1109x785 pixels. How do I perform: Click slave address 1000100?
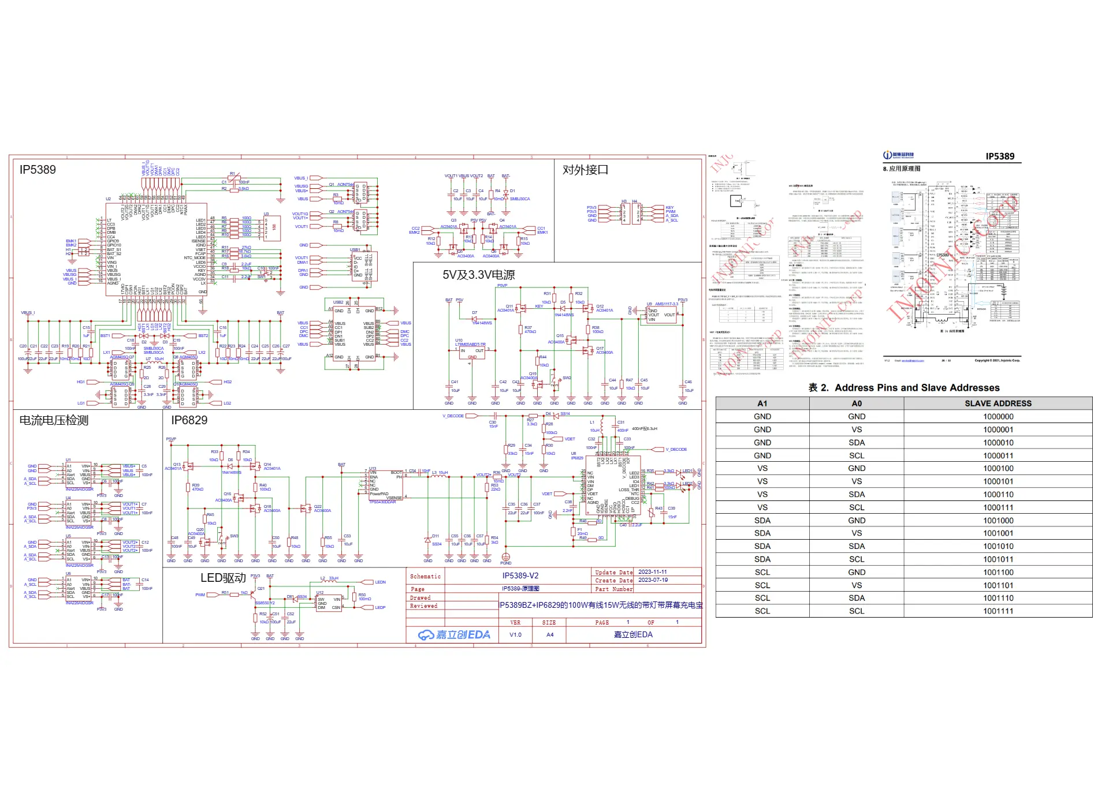(x=998, y=469)
